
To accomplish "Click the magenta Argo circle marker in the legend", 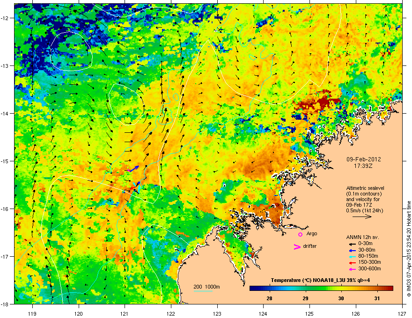I will point(300,234).
